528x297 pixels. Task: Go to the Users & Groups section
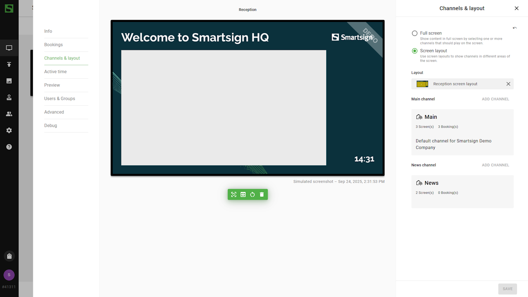tap(59, 99)
